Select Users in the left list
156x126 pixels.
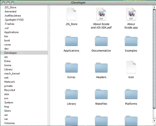pos(8,111)
